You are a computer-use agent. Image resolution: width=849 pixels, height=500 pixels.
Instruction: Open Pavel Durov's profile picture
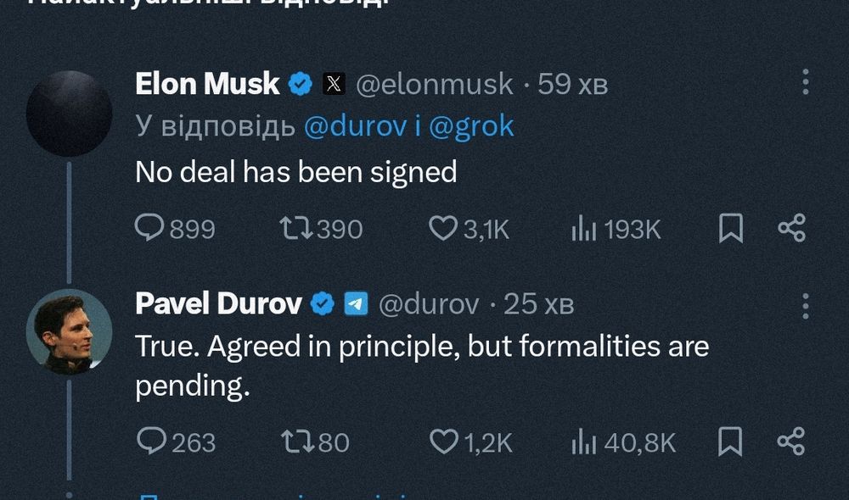[x=70, y=332]
